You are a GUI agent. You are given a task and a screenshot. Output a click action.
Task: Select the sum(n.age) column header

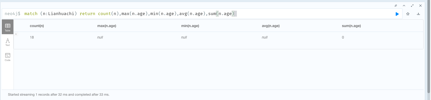click(x=351, y=26)
